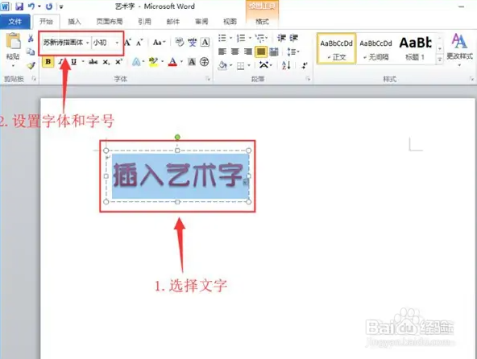This screenshot has width=477, height=359.
Task: Click the Text Highlight Color yellow button
Action: click(153, 62)
